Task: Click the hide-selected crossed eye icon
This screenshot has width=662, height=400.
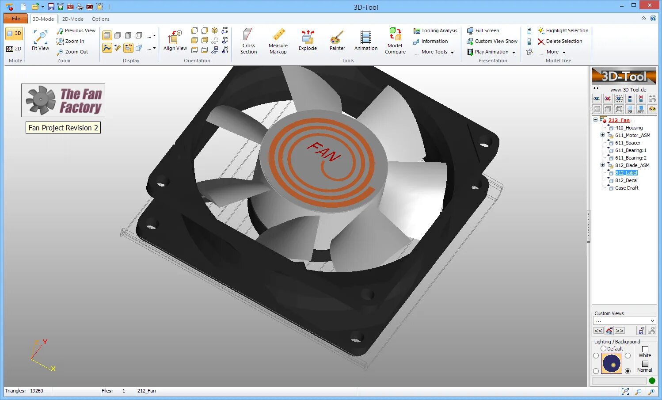Action: pos(608,99)
